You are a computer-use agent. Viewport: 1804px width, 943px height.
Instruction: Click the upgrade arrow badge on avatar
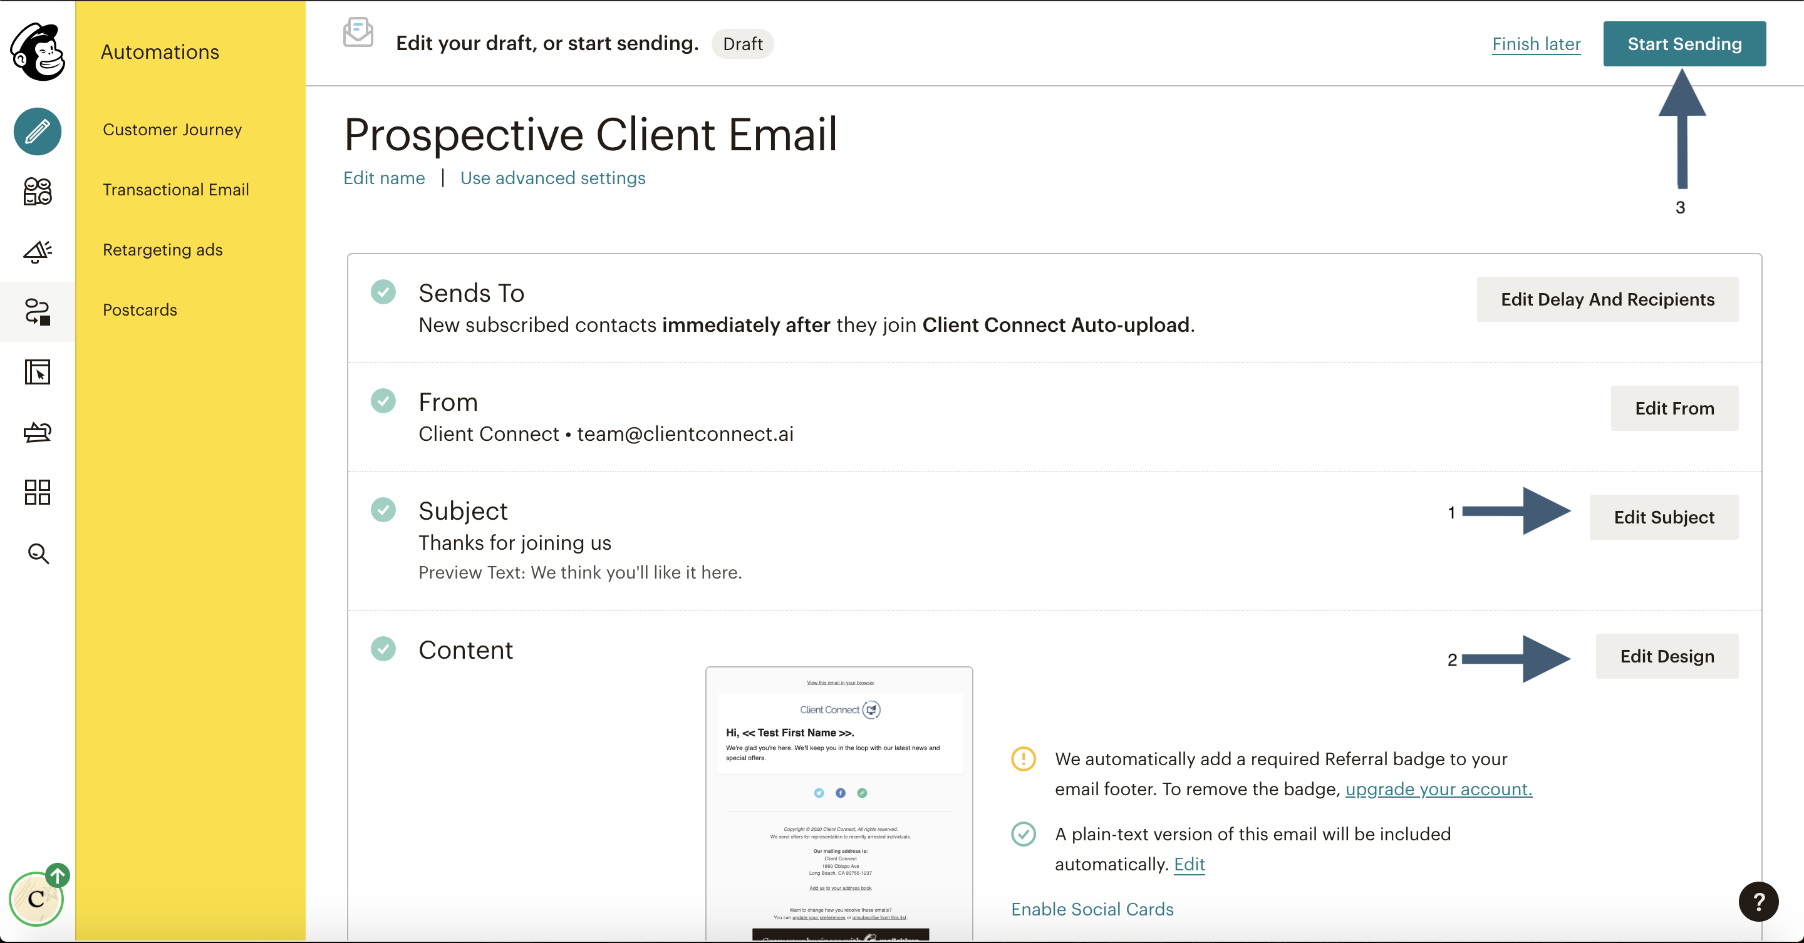[x=58, y=875]
